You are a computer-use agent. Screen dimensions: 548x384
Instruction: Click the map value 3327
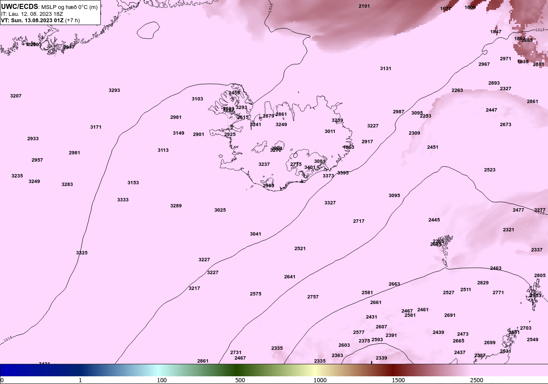330,203
